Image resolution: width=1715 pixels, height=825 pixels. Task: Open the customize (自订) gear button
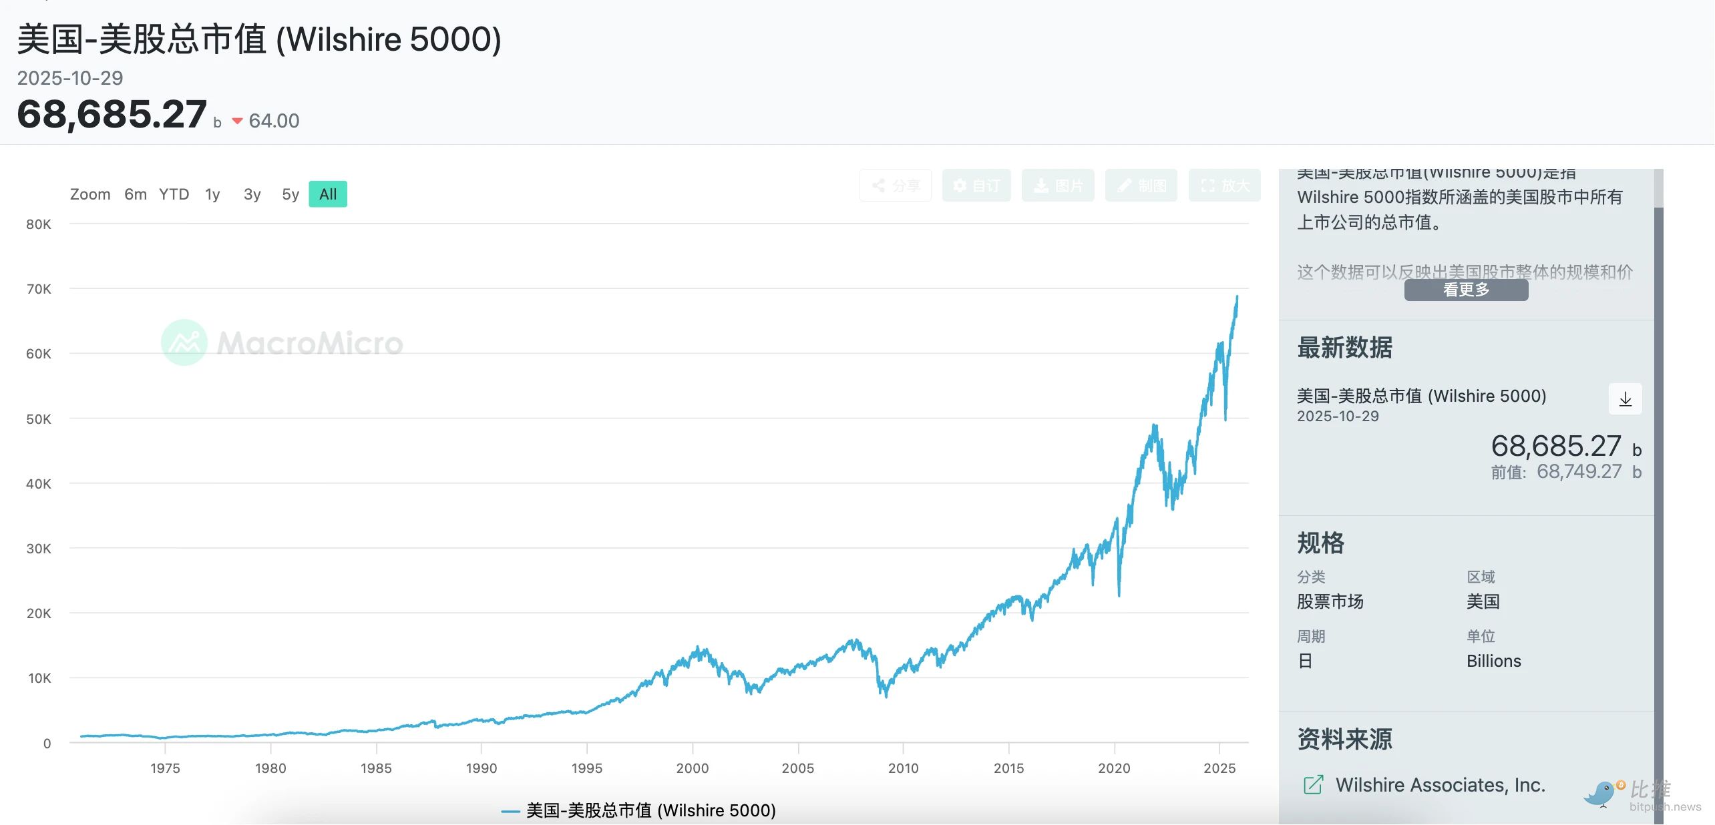pos(976,186)
